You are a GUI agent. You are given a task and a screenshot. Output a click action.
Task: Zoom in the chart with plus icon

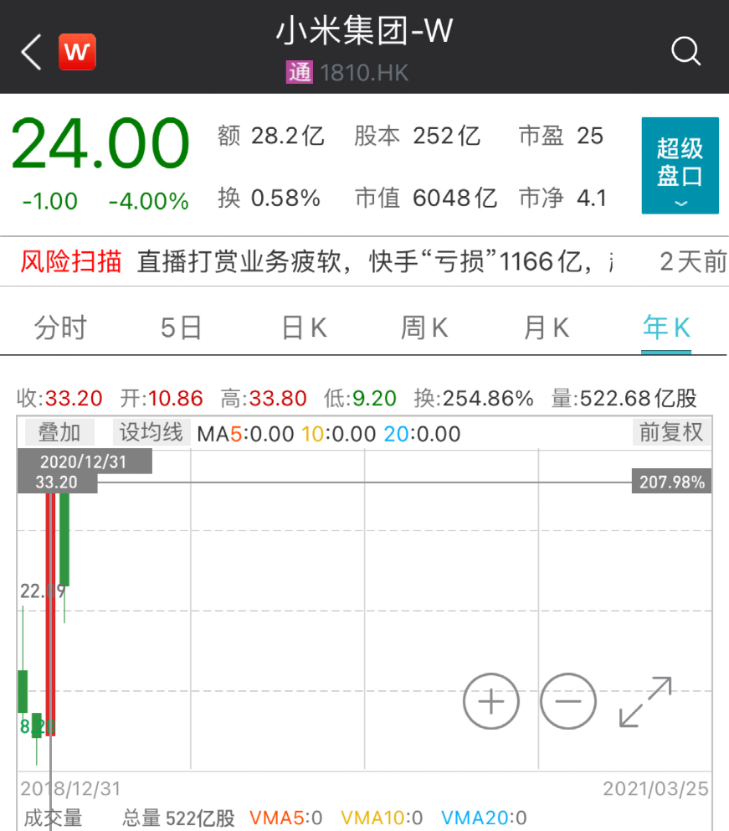click(x=490, y=701)
